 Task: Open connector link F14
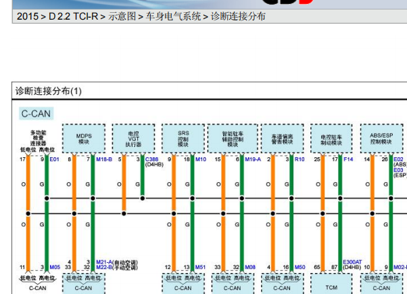(x=348, y=159)
